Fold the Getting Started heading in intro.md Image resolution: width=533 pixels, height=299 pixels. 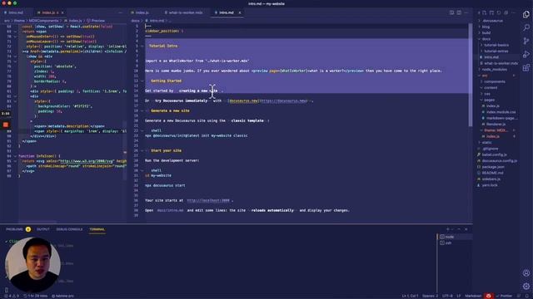(x=142, y=81)
